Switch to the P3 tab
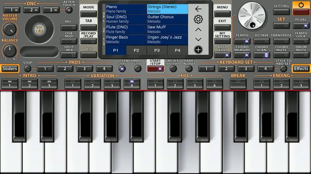The image size is (311, 174). [x=157, y=50]
